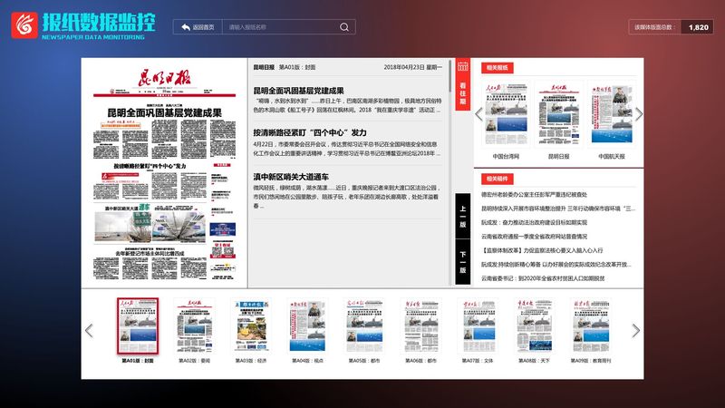Image resolution: width=725 pixels, height=408 pixels.
Task: Open the 中国航天报 related newspaper thumbnail
Action: pyautogui.click(x=611, y=114)
